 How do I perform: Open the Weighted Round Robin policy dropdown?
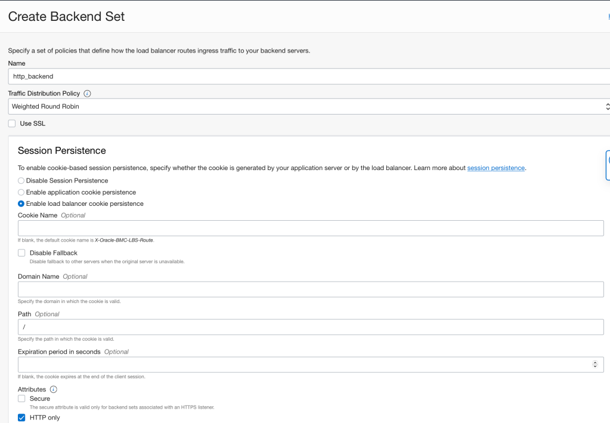[308, 106]
